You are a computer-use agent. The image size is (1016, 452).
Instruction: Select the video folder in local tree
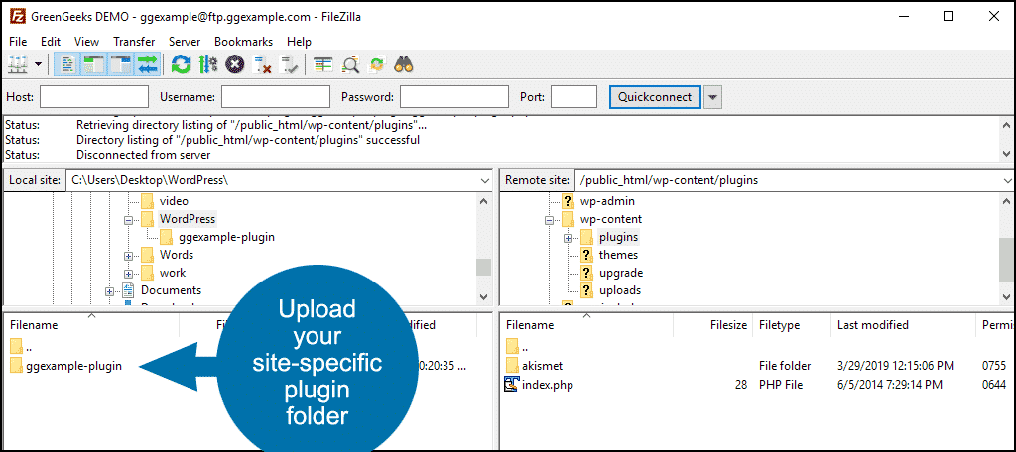point(174,201)
